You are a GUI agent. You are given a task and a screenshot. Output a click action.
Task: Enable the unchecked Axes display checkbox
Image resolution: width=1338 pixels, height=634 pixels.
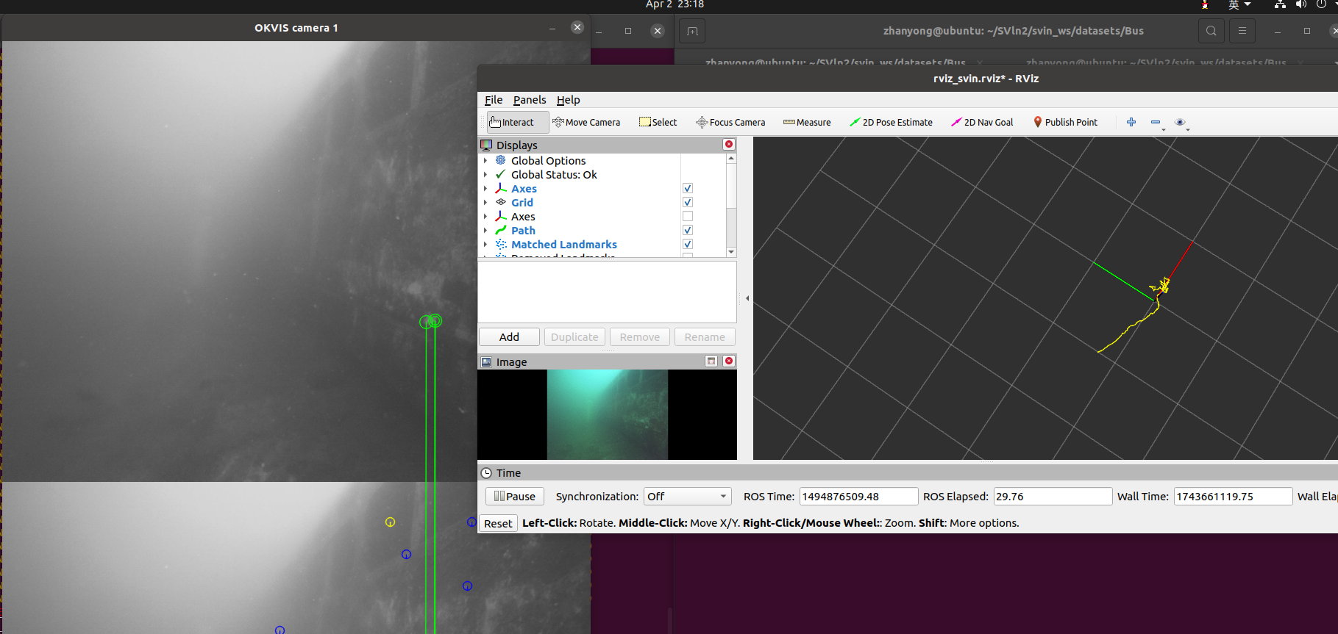(688, 217)
